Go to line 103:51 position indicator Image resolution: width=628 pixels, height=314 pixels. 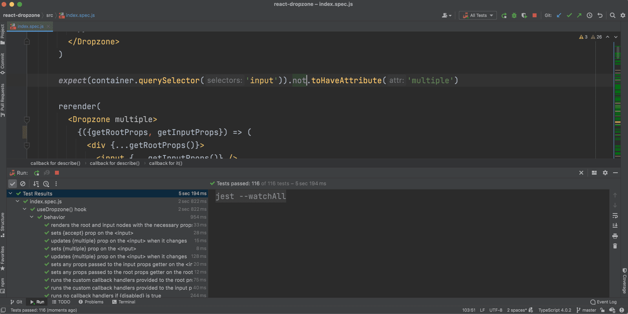tap(469, 310)
